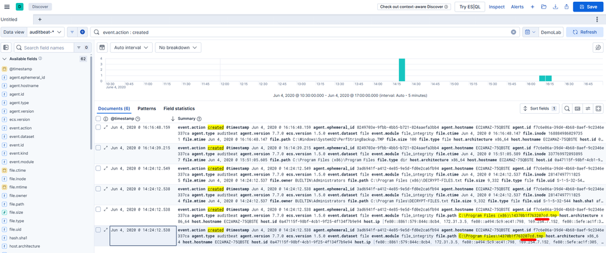The image size is (606, 253).
Task: Collapse the field list sidebar
Action: pos(6,47)
